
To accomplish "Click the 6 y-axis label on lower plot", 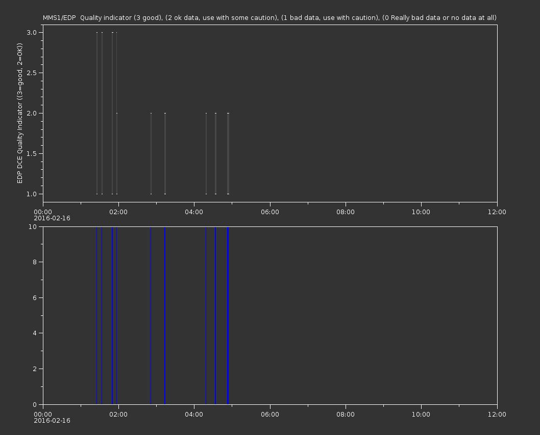I will (x=35, y=297).
